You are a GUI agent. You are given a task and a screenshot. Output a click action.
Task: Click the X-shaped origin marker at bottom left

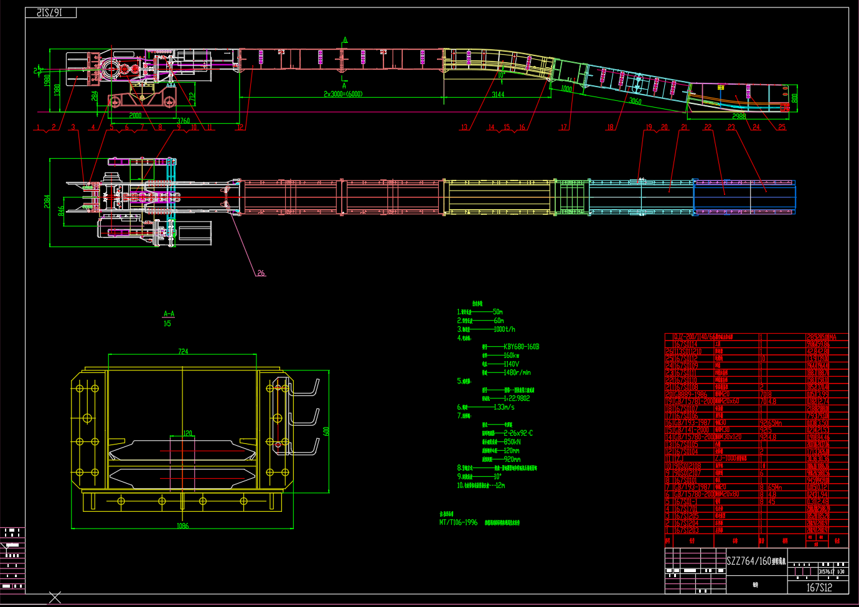point(55,598)
